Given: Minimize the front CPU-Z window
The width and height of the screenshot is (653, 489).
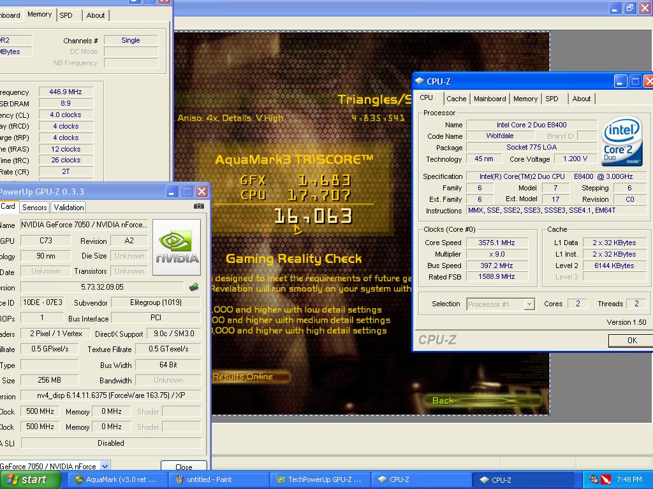Looking at the screenshot, I should pos(620,81).
